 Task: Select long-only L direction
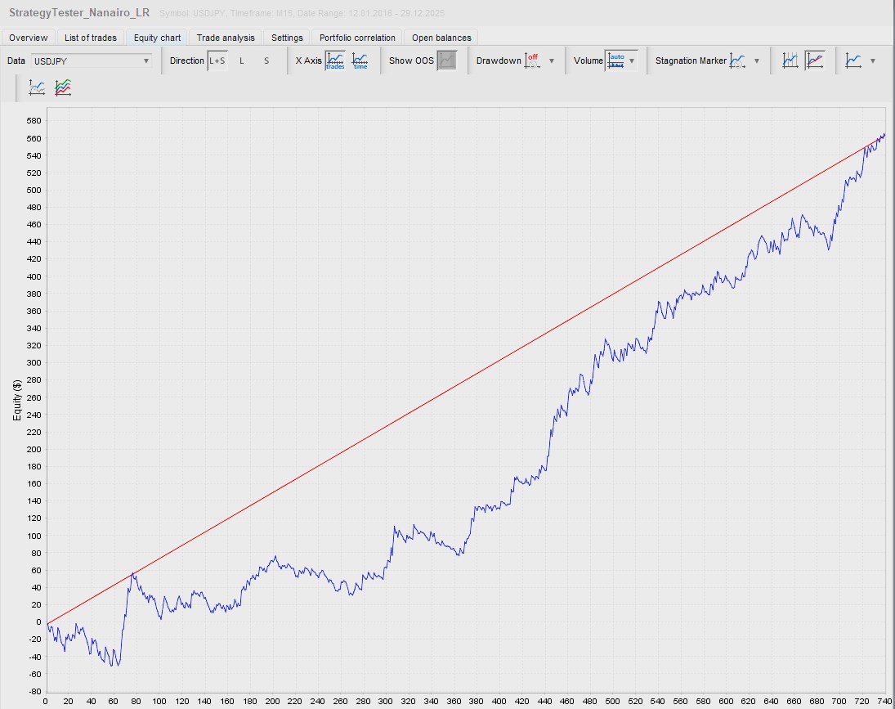click(241, 61)
